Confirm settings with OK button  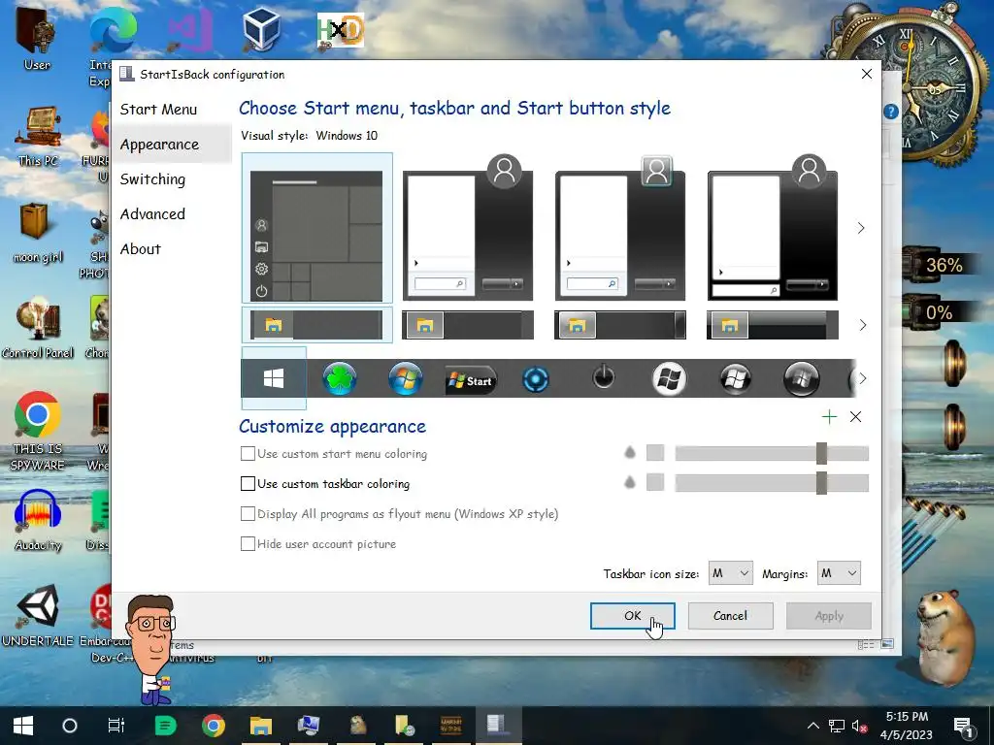click(633, 616)
